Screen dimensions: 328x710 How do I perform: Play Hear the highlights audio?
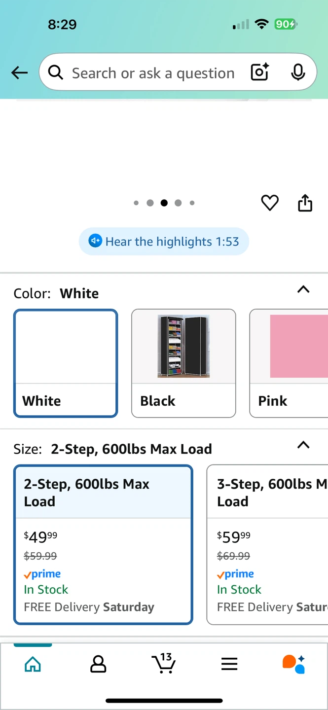coord(164,242)
